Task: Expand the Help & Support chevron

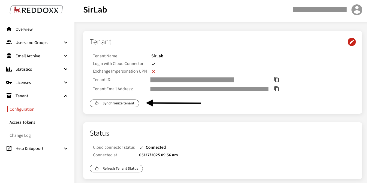Action: pos(66,148)
